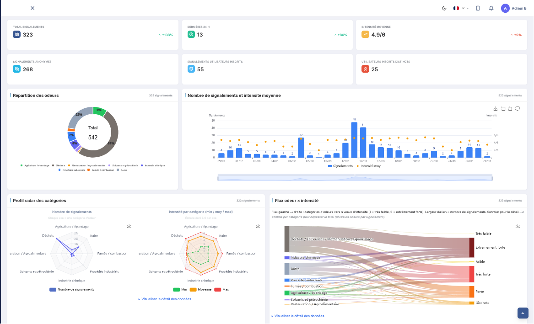
Task: Click the Intensité moyenne trend icon
Action: click(365, 34)
